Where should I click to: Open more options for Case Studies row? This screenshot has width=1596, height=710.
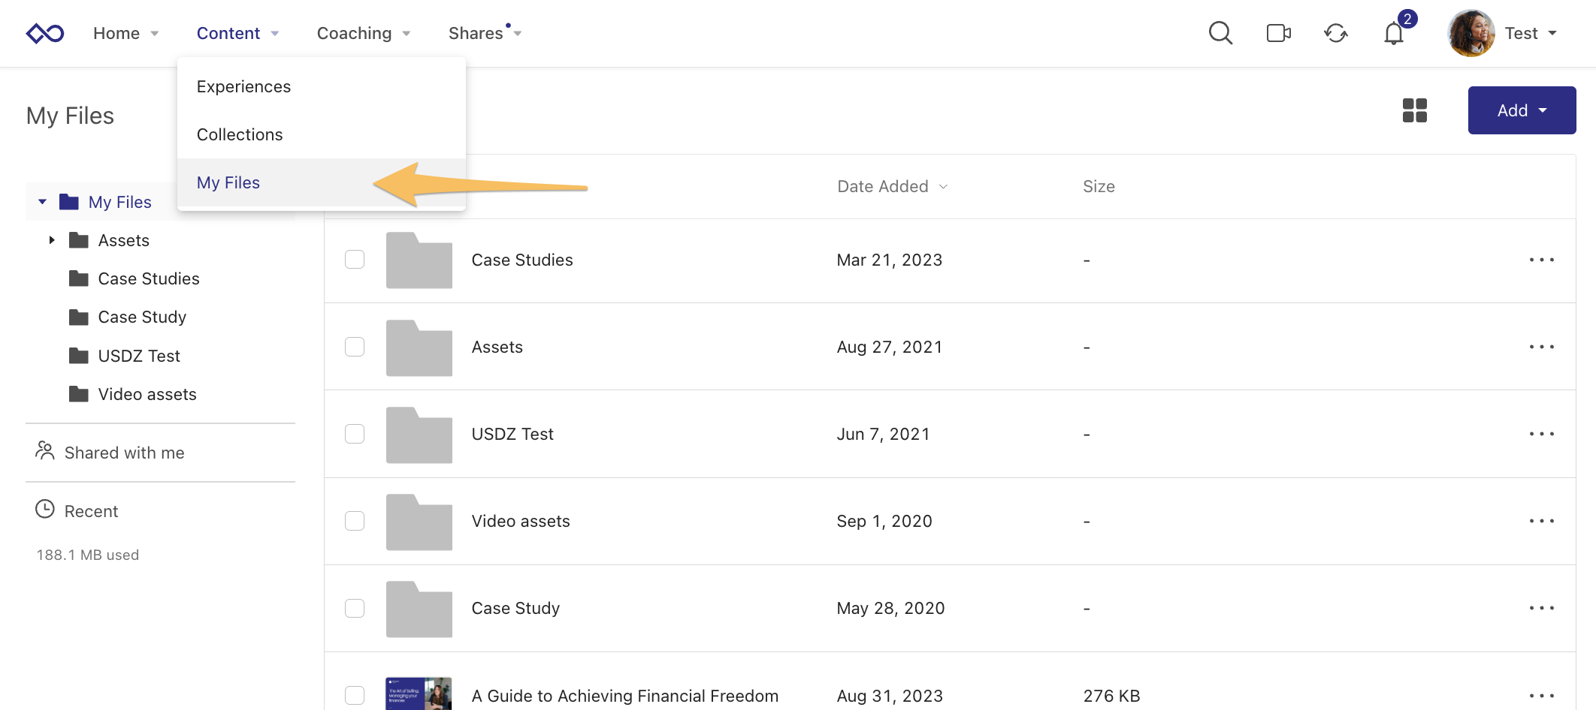pos(1541,260)
